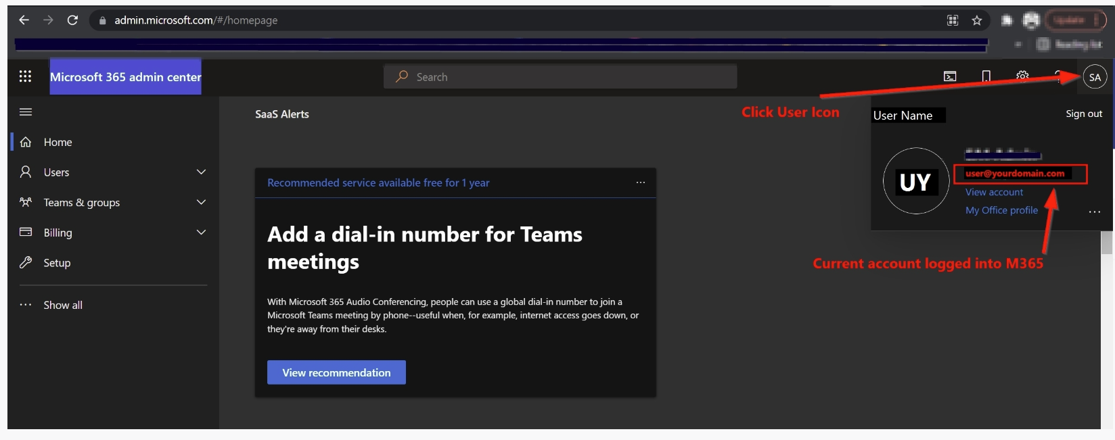This screenshot has width=1115, height=440.
Task: Bookmark this page with the star icon
Action: [x=976, y=20]
